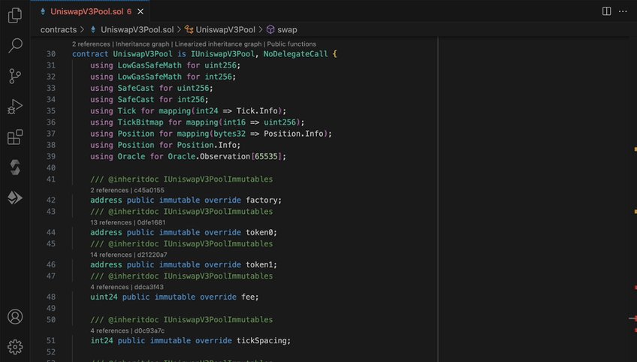This screenshot has width=637, height=362.
Task: Open the Run and Debug view
Action: tap(15, 107)
